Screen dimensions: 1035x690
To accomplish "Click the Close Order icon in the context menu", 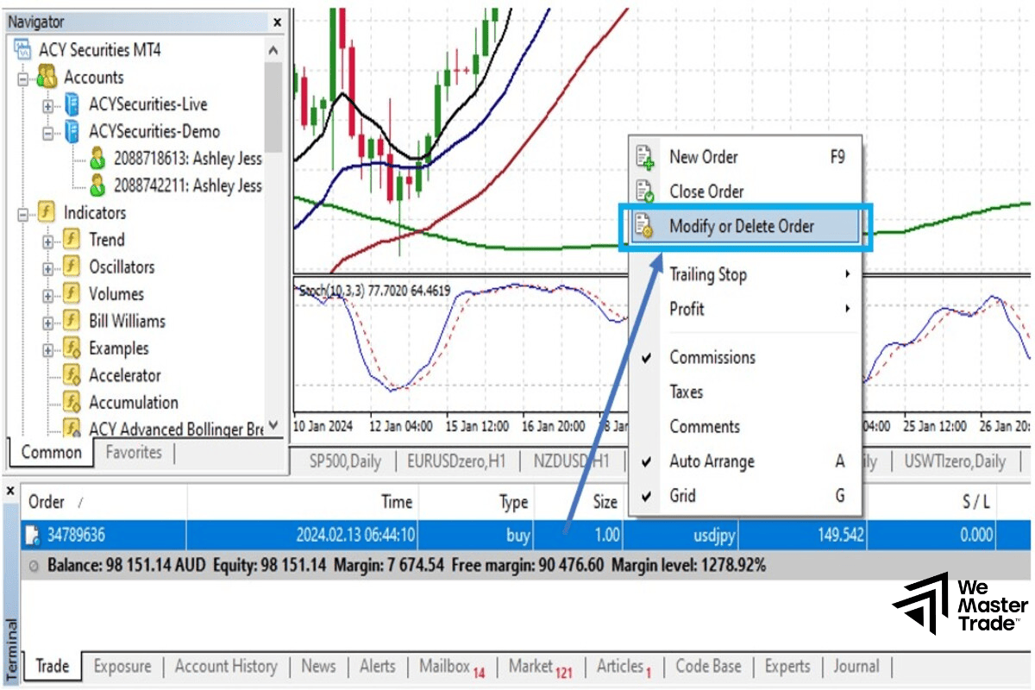I will 643,191.
